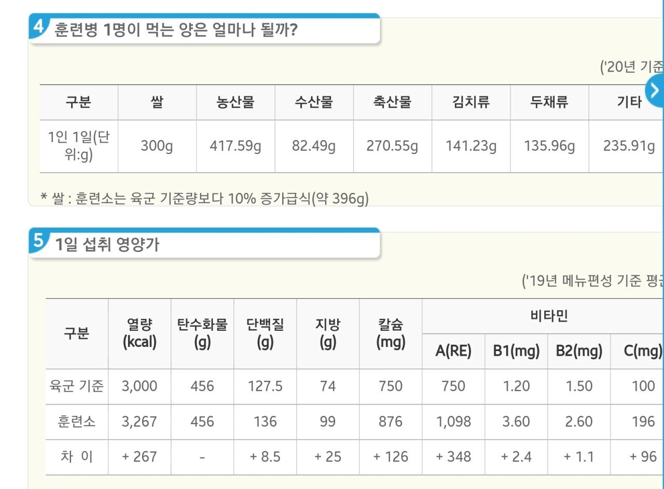Expand the hidden columns using the blue chevron

(656, 90)
